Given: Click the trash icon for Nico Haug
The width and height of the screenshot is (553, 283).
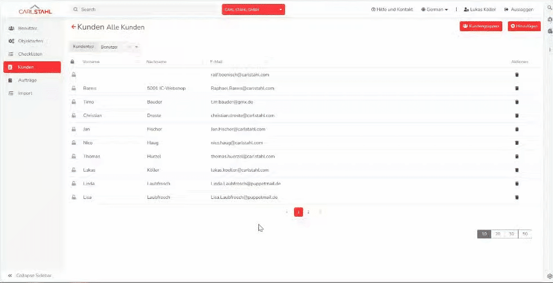Looking at the screenshot, I should coord(516,143).
